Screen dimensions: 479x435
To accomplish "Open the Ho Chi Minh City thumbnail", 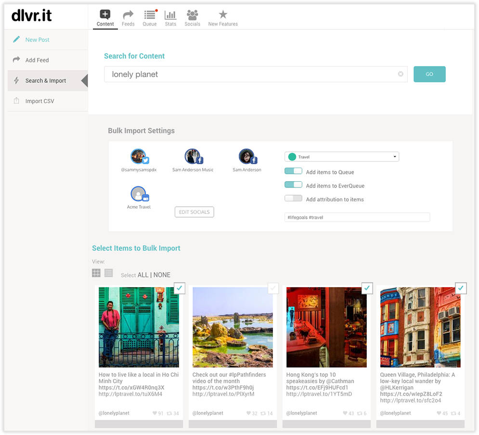I will tap(139, 327).
